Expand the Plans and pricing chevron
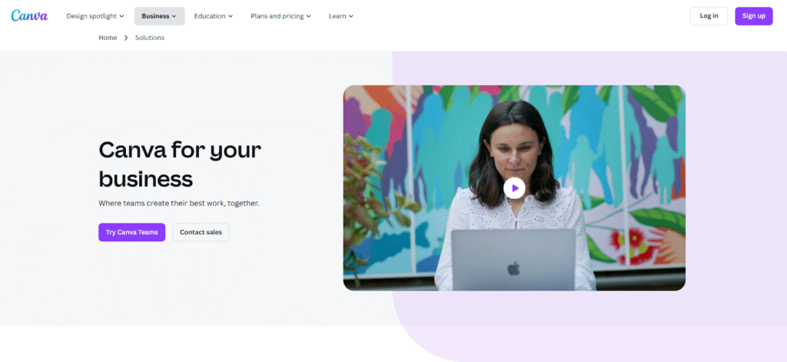 pyautogui.click(x=309, y=16)
